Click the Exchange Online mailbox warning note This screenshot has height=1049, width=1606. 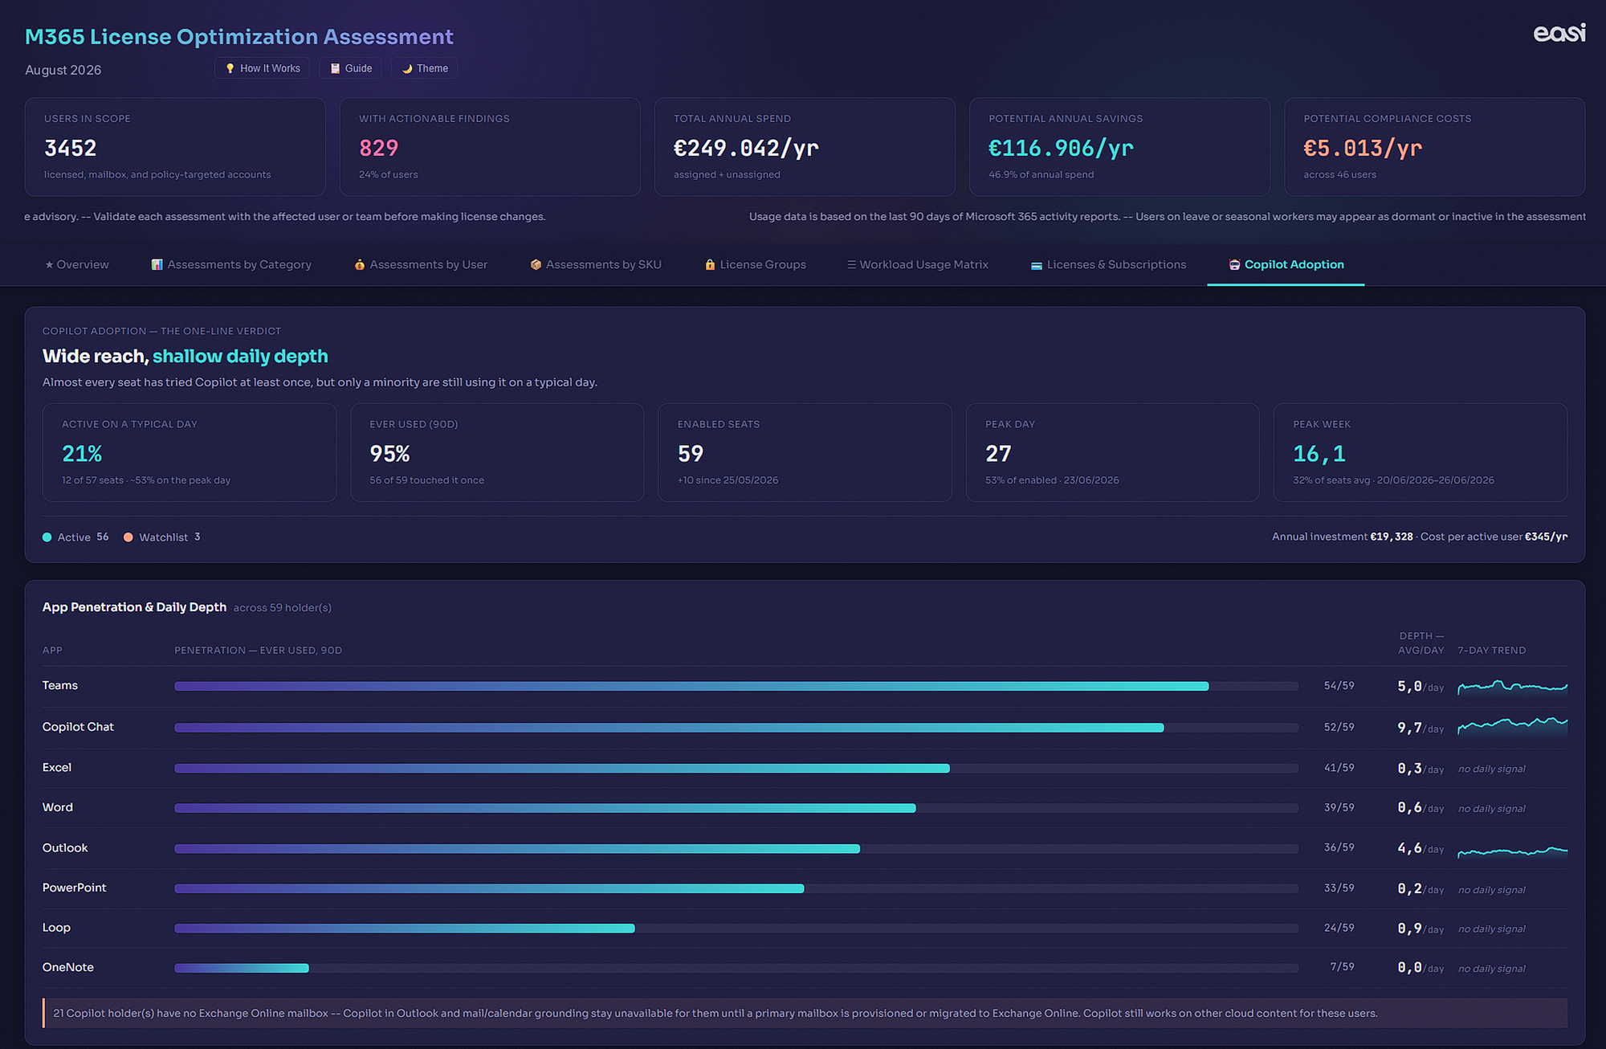click(x=805, y=1013)
